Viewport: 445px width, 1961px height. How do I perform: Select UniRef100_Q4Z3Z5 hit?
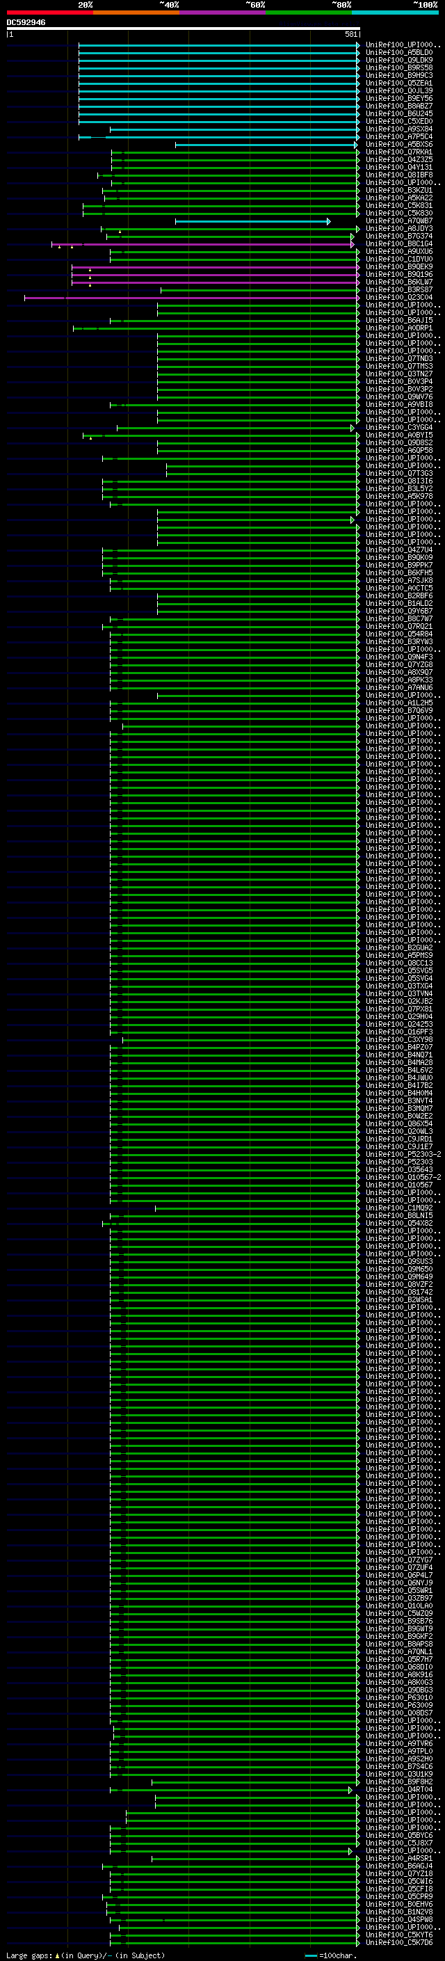point(399,160)
